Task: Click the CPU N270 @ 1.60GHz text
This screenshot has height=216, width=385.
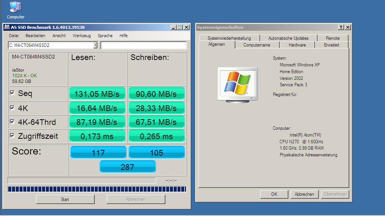Action: coord(301,141)
